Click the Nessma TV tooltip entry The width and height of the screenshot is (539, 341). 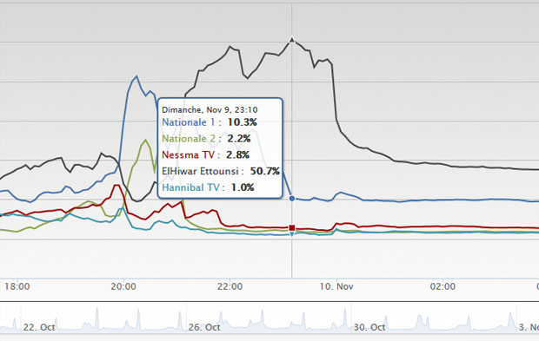coord(205,154)
